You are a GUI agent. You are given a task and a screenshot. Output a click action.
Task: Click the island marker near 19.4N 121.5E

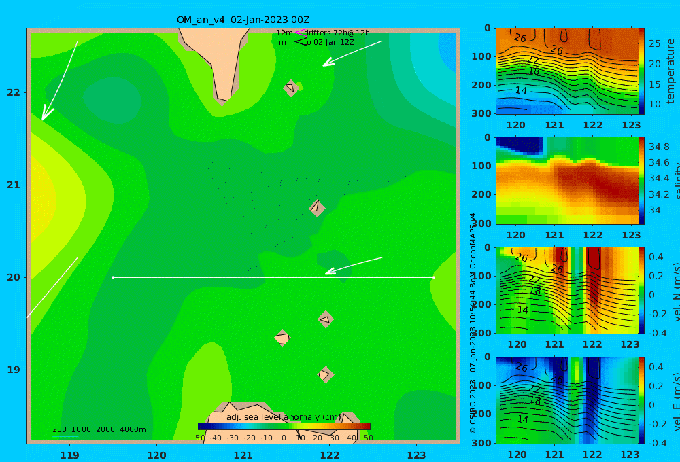click(x=282, y=338)
